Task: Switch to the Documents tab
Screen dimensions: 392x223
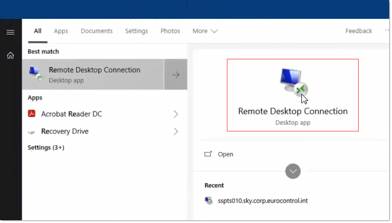Action: (x=97, y=31)
